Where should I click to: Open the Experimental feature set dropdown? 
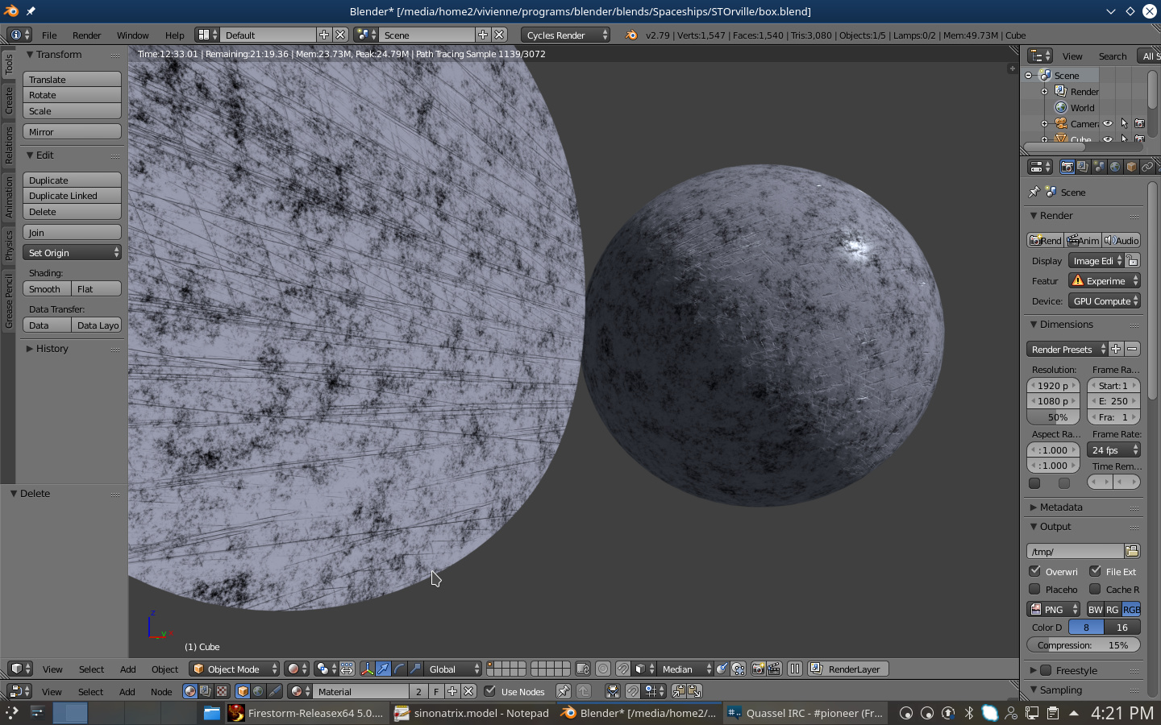[1105, 280]
